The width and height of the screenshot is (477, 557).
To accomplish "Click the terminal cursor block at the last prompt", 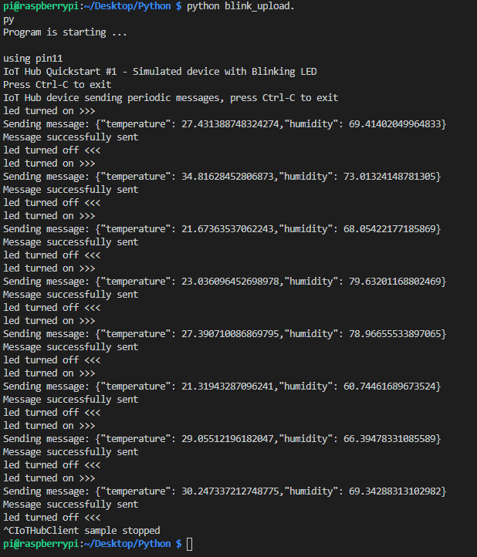I will coord(190,544).
